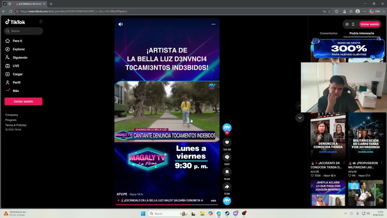Open the Advertencia de weather alert widget

coord(15,213)
